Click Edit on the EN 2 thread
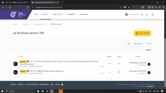 100,73
